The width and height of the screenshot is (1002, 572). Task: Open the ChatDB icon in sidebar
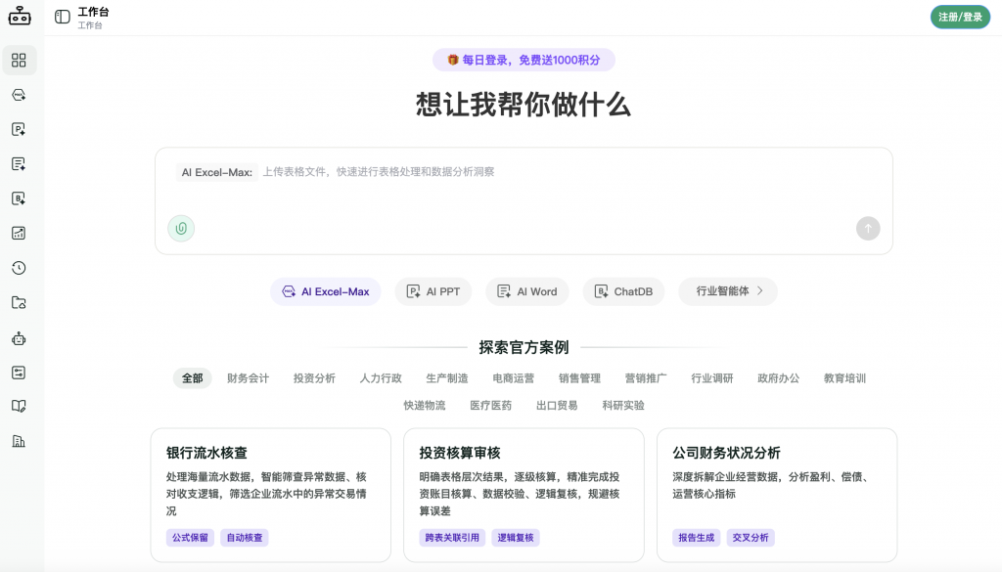coord(20,198)
